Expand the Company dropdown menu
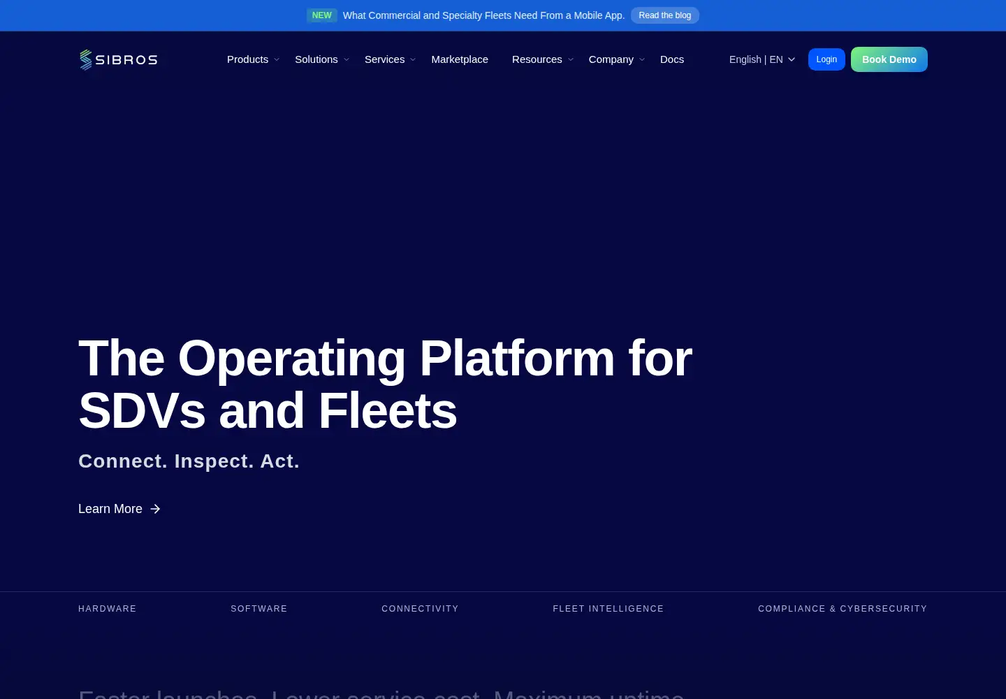Viewport: 1006px width, 699px height. coord(617,59)
